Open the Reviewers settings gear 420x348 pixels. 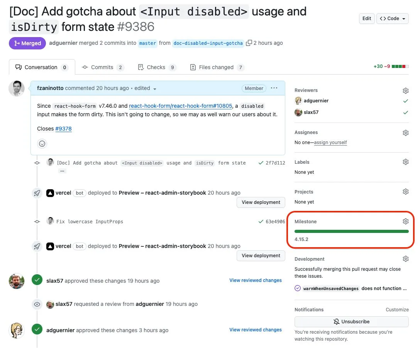[x=406, y=90]
